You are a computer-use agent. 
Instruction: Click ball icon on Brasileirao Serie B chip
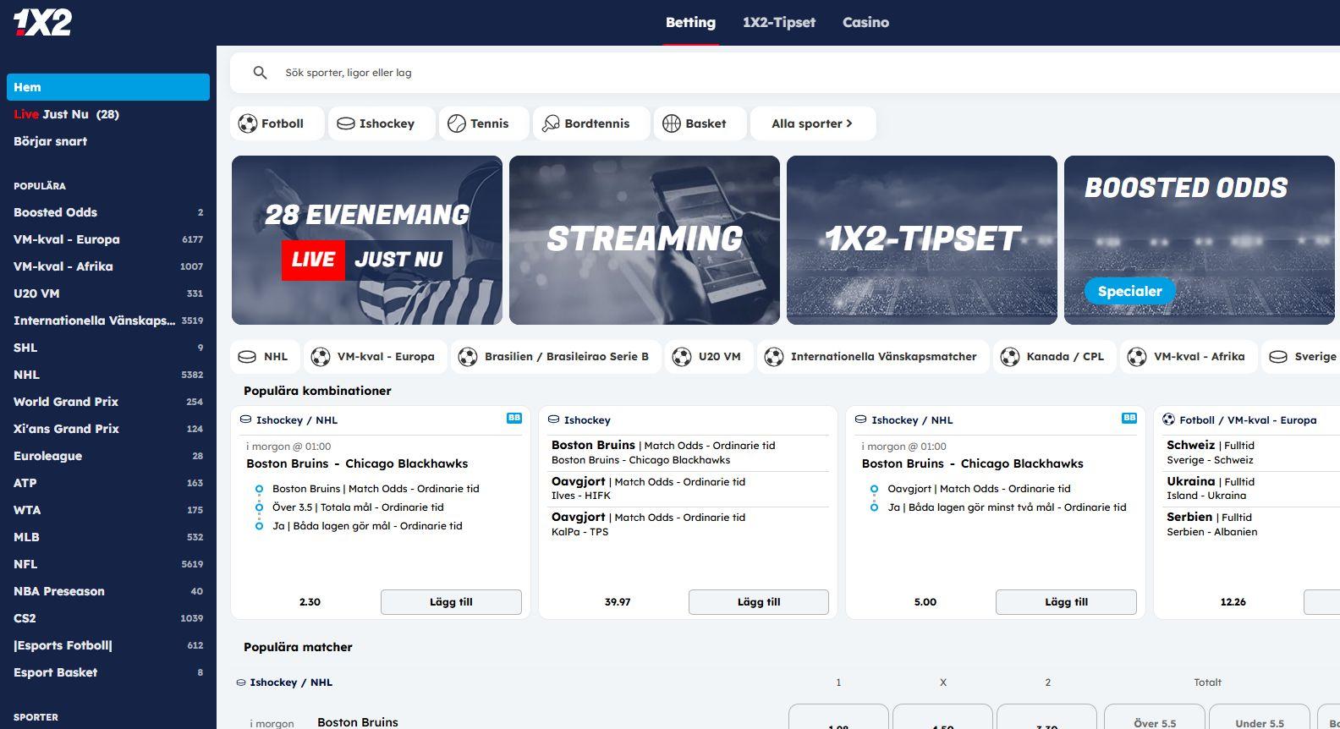coord(468,357)
